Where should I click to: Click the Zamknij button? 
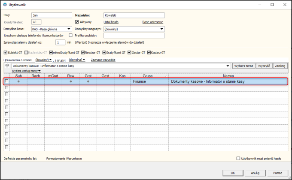280,66
